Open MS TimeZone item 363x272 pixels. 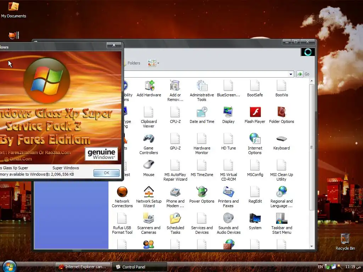pyautogui.click(x=202, y=168)
